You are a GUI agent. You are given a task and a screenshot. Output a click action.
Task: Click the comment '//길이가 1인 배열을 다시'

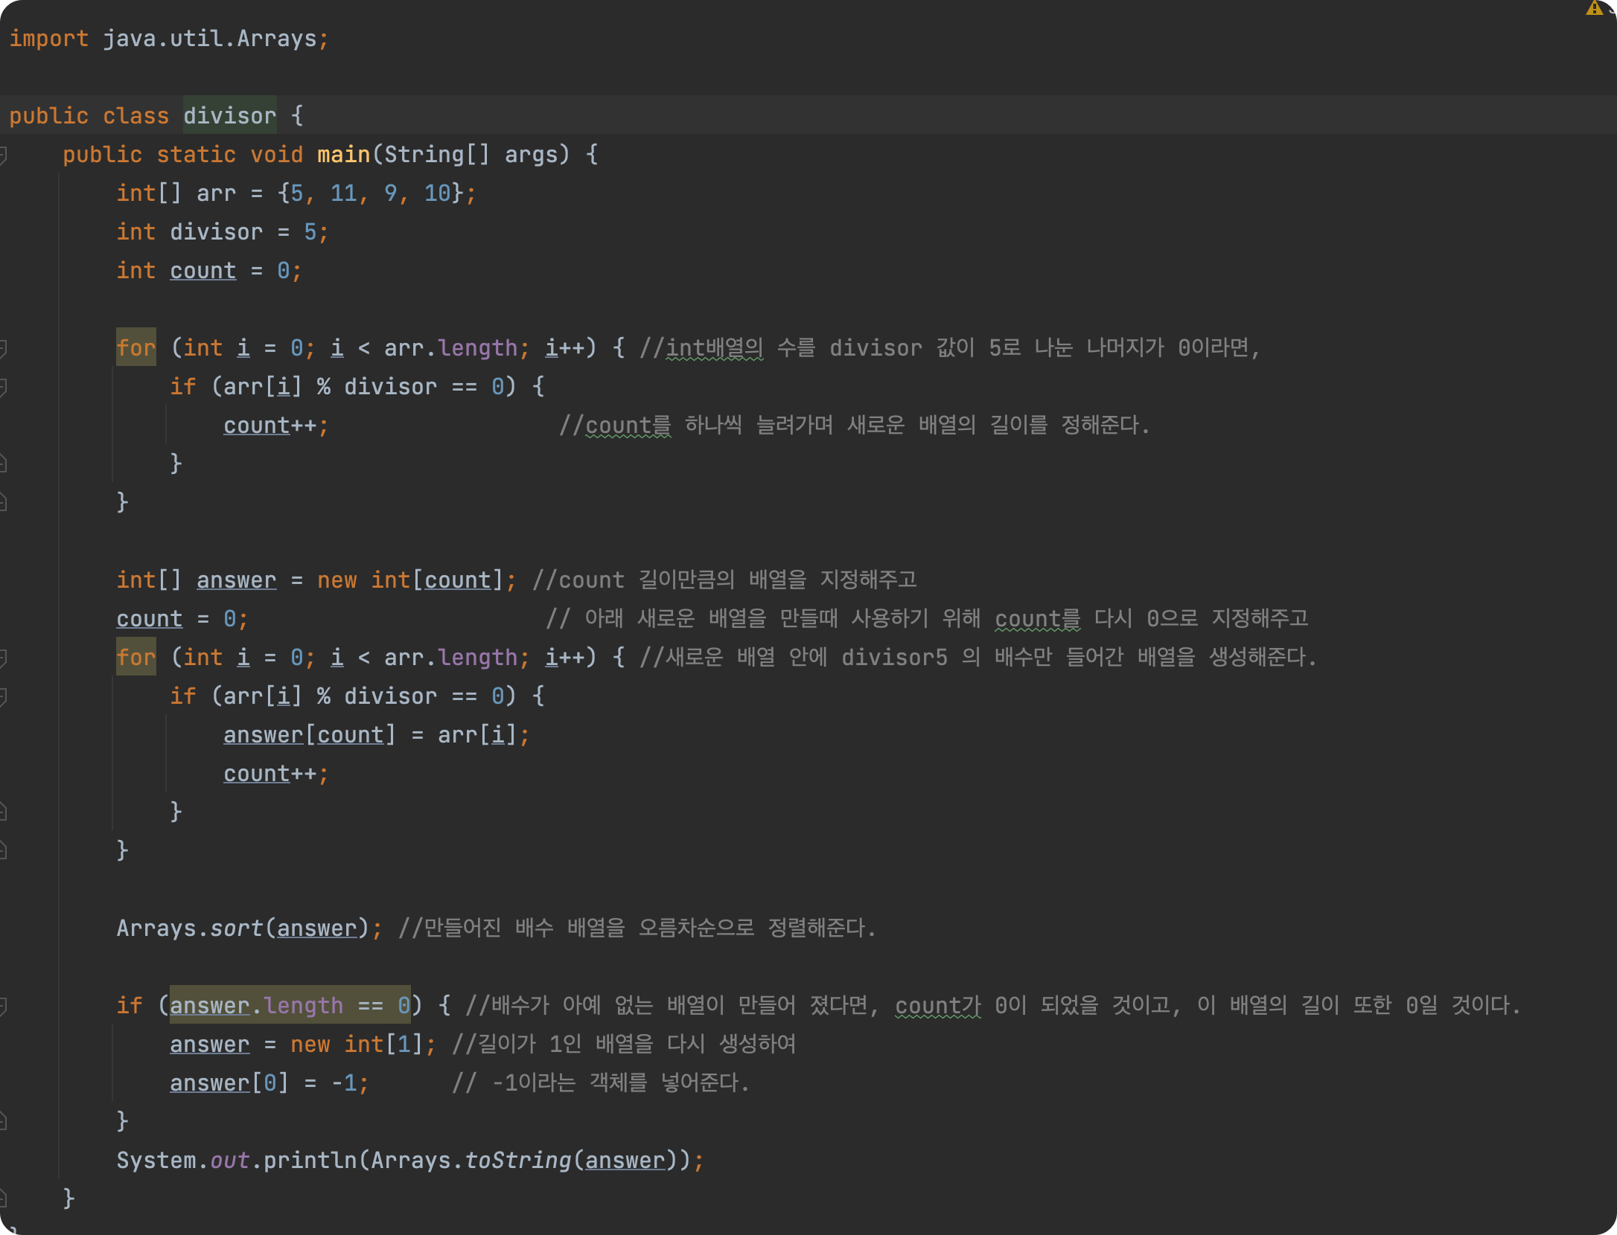pos(624,1044)
